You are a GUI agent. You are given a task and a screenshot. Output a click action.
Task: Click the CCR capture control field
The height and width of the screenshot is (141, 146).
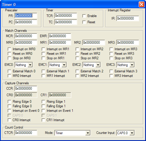[x=26, y=89]
